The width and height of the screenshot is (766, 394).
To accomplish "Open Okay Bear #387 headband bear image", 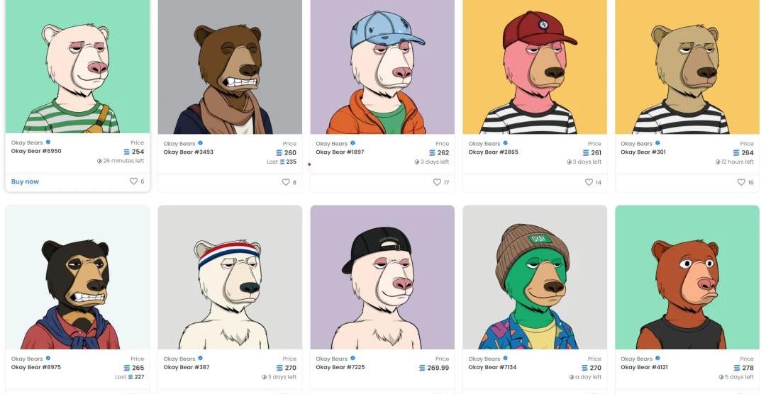I will pos(230,277).
